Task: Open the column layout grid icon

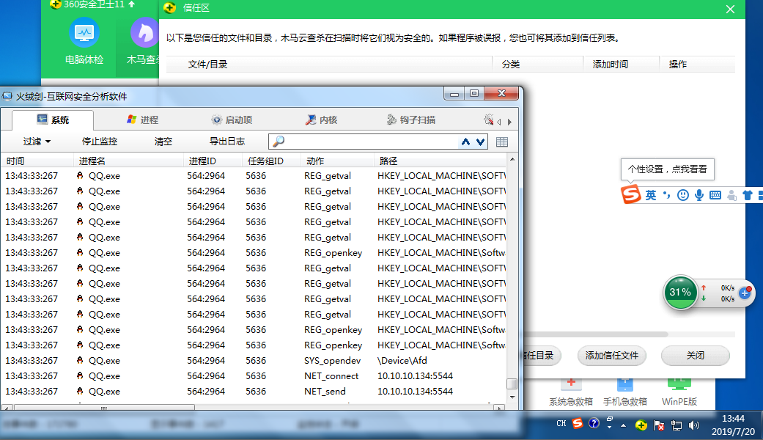Action: [501, 142]
